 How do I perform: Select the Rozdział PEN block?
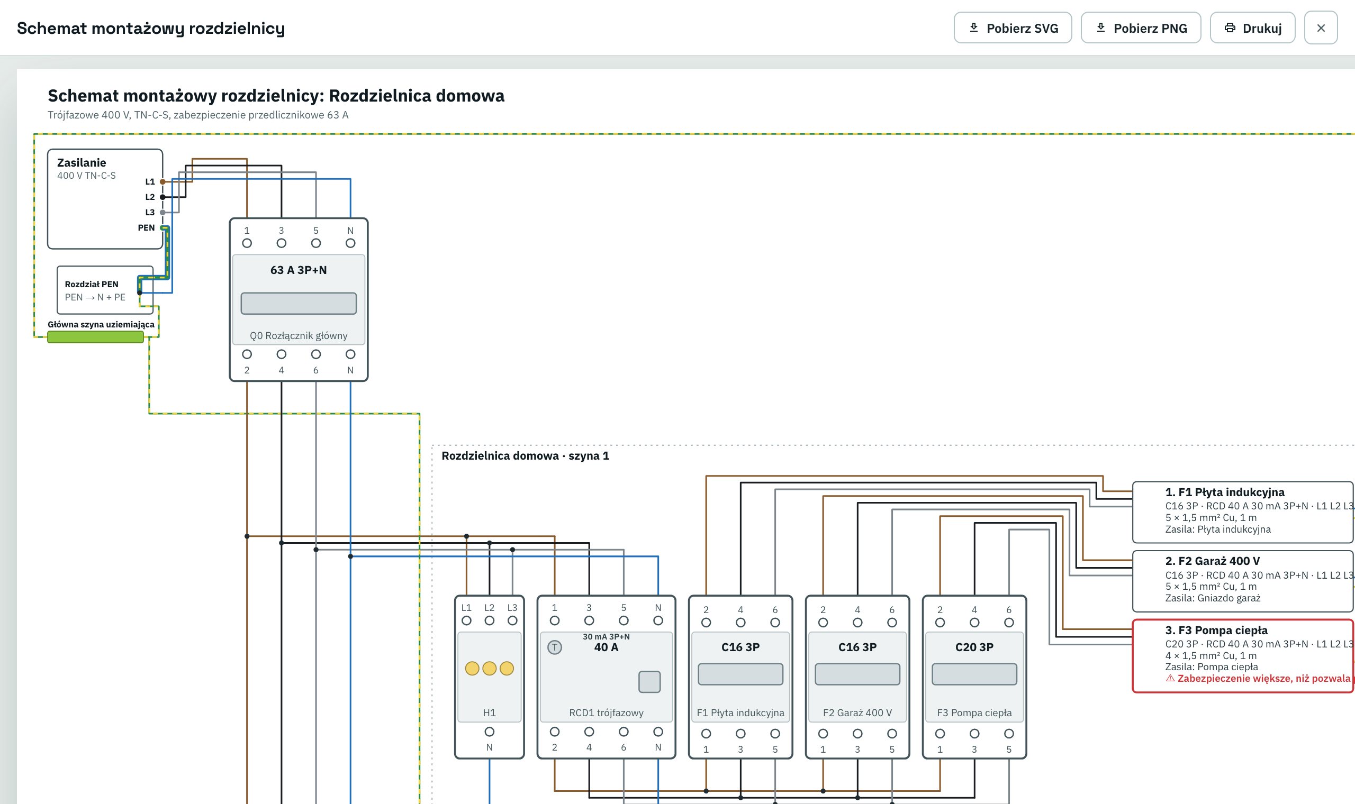point(105,290)
